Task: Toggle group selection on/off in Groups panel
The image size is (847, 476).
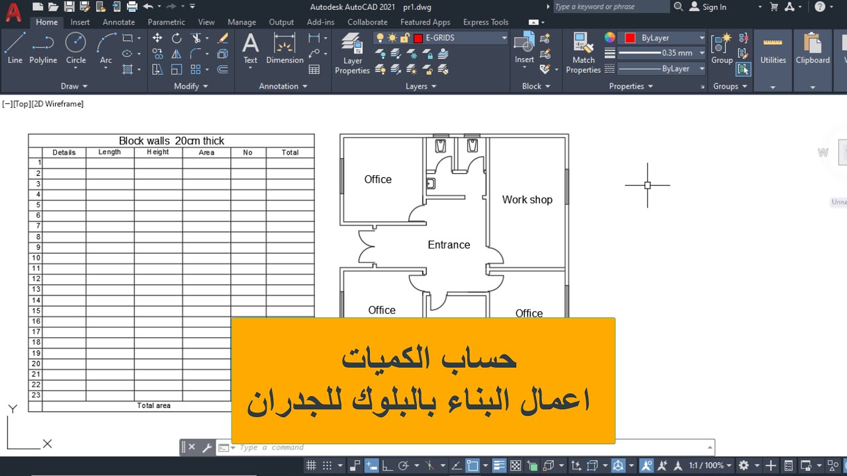Action: [x=743, y=69]
